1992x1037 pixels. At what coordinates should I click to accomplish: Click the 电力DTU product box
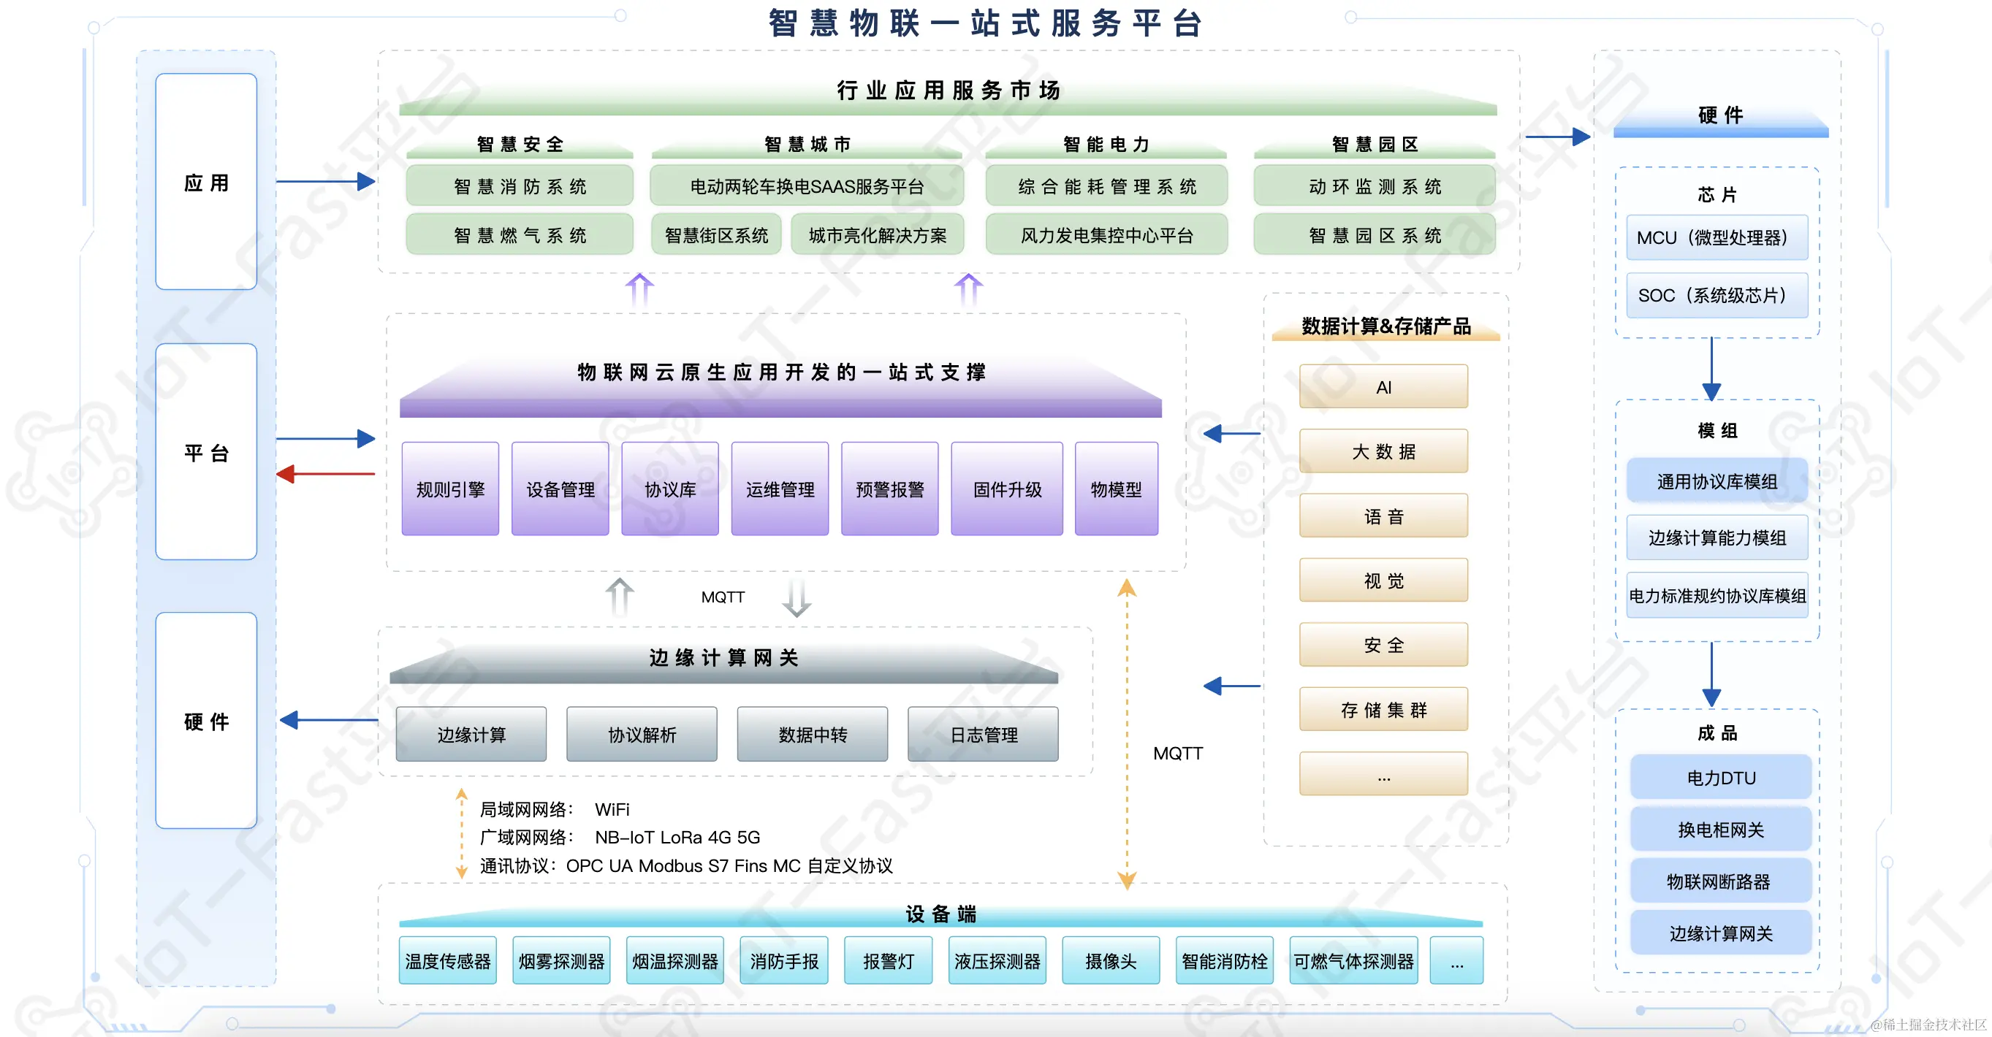point(1721,777)
